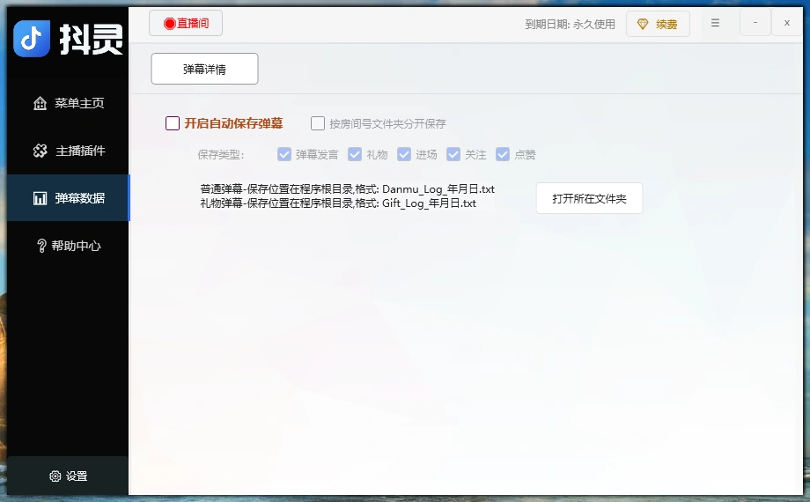This screenshot has height=502, width=810.
Task: Click the 抖灵 app logo icon
Action: 32,38
